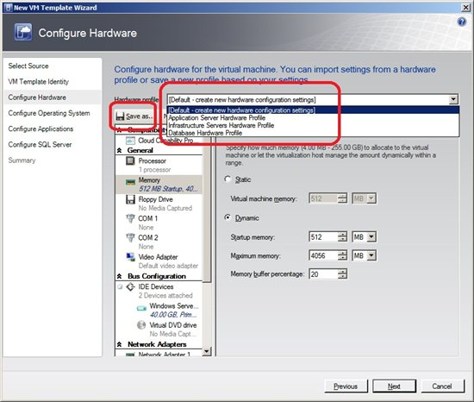
Task: Click the Startup memory spinner arrows
Action: tap(342, 237)
